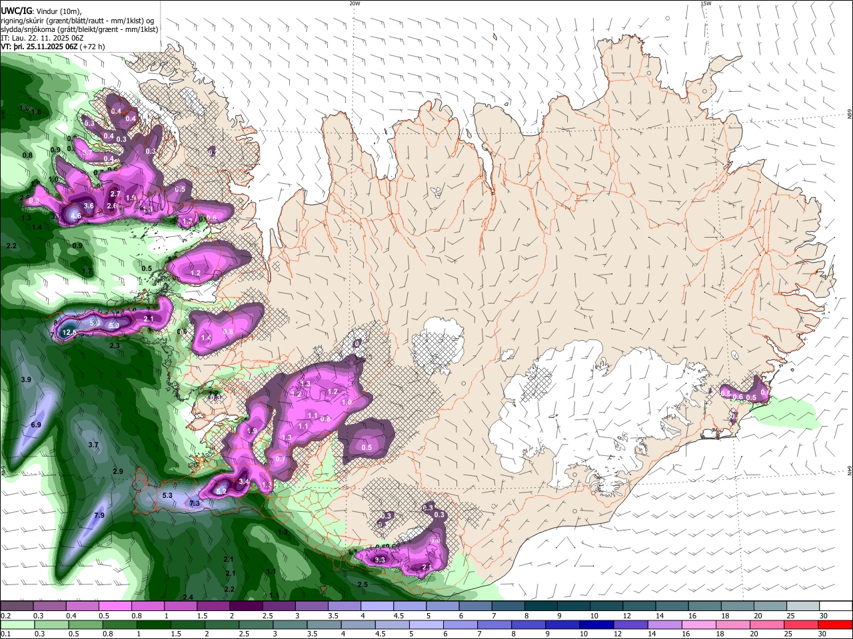The image size is (853, 639).
Task: Click the 3.3 snowfall value on the south coast
Action: (381, 560)
